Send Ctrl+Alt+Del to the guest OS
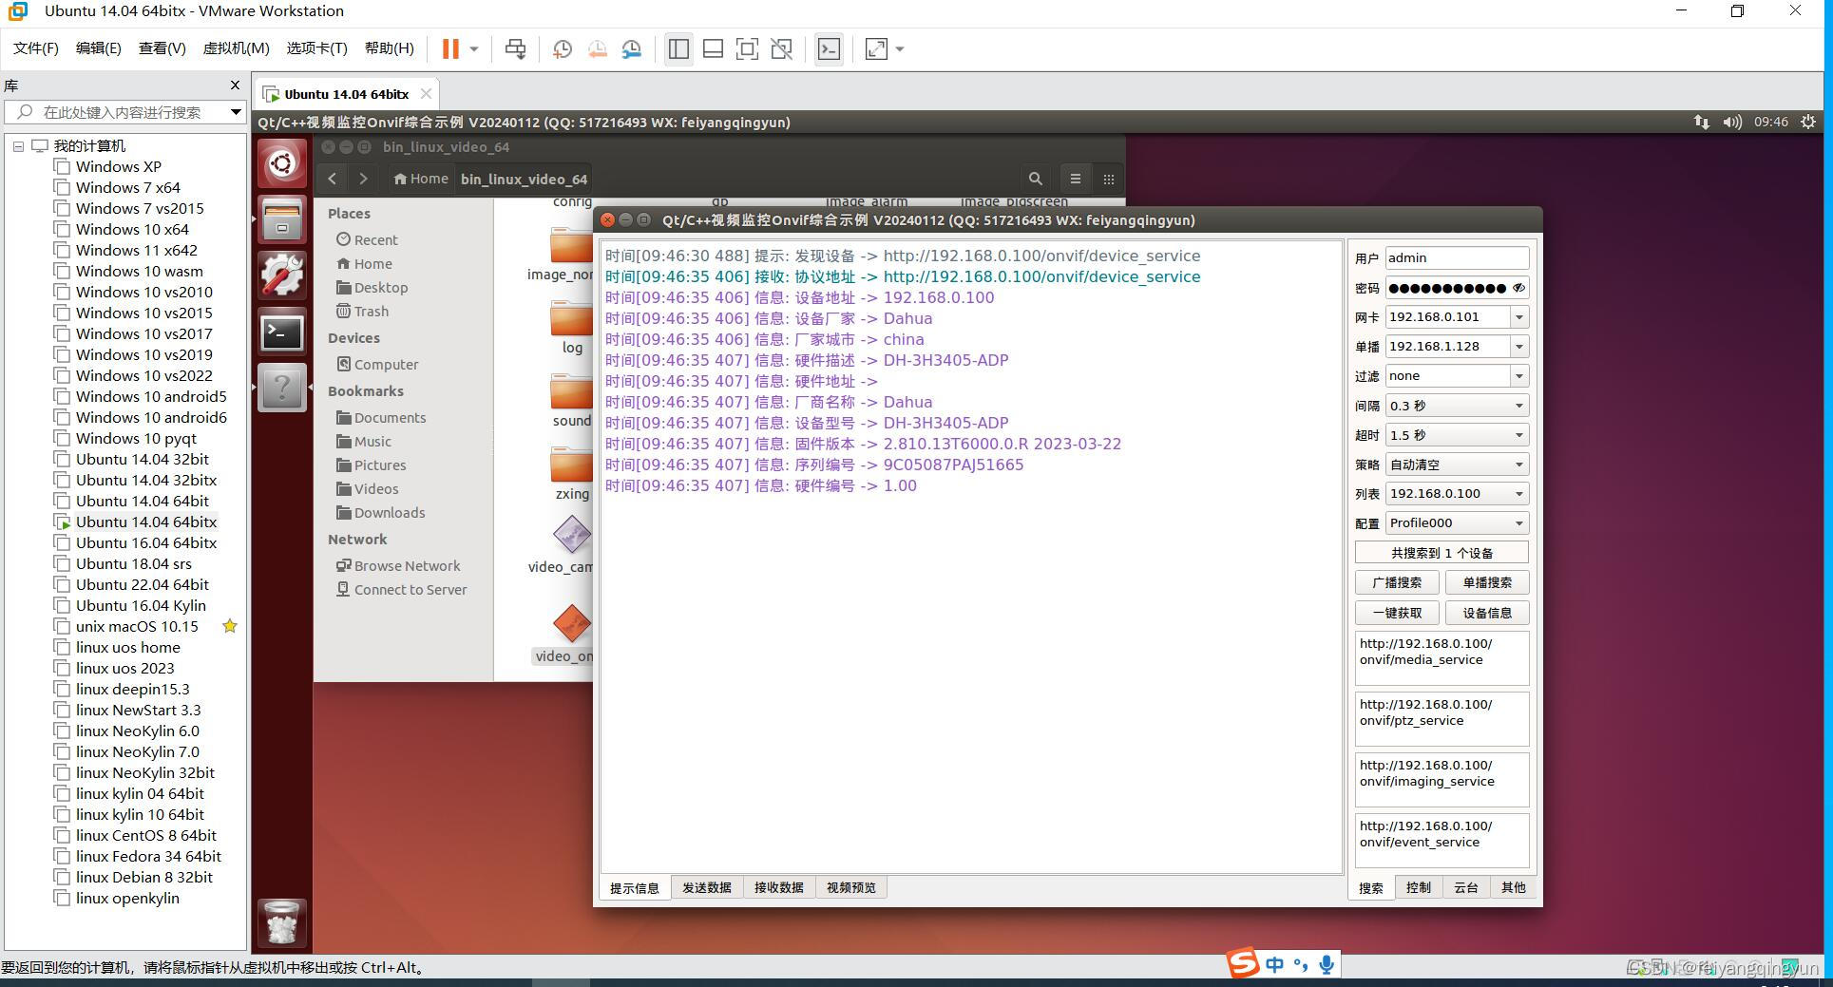 (515, 48)
